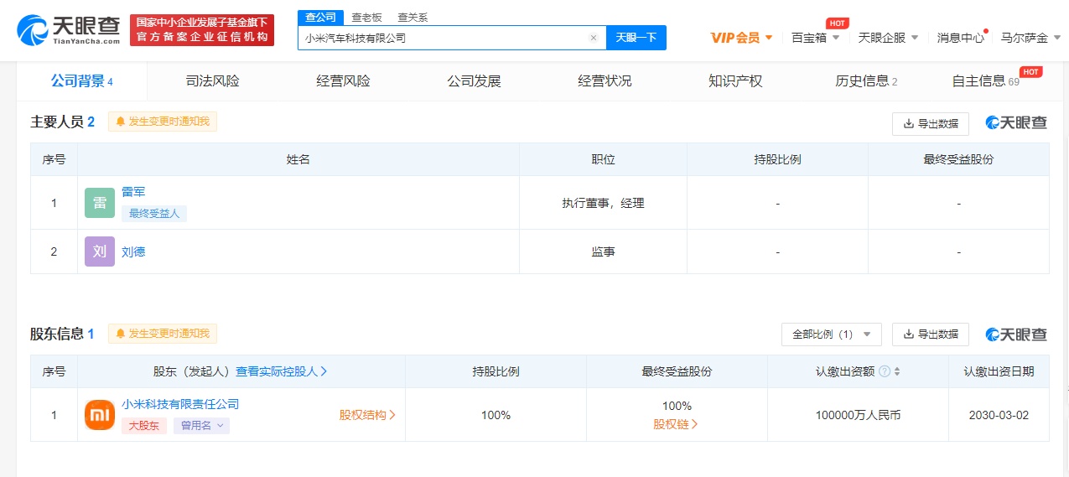This screenshot has height=477, width=1069.
Task: Click the Xiaomi orange logo icon
Action: (x=100, y=415)
